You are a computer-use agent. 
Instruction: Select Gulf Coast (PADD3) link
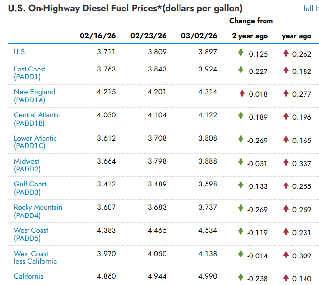pyautogui.click(x=30, y=188)
